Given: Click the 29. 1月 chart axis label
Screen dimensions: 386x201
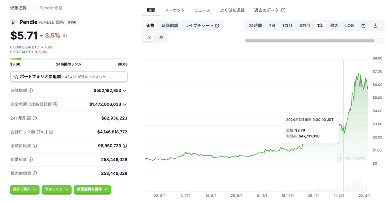Looking at the screenshot, I should [x=313, y=196].
